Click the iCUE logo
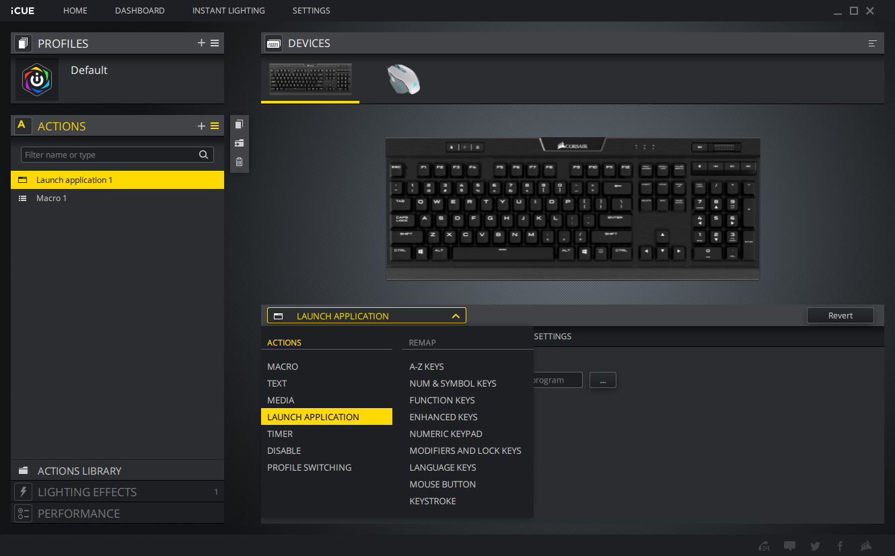The width and height of the screenshot is (895, 556). 23,11
